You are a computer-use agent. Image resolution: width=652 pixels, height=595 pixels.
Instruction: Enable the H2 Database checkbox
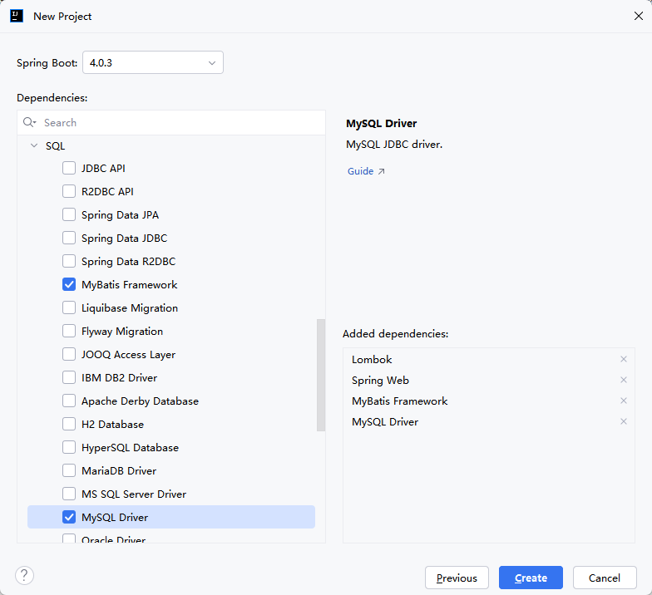click(x=69, y=424)
